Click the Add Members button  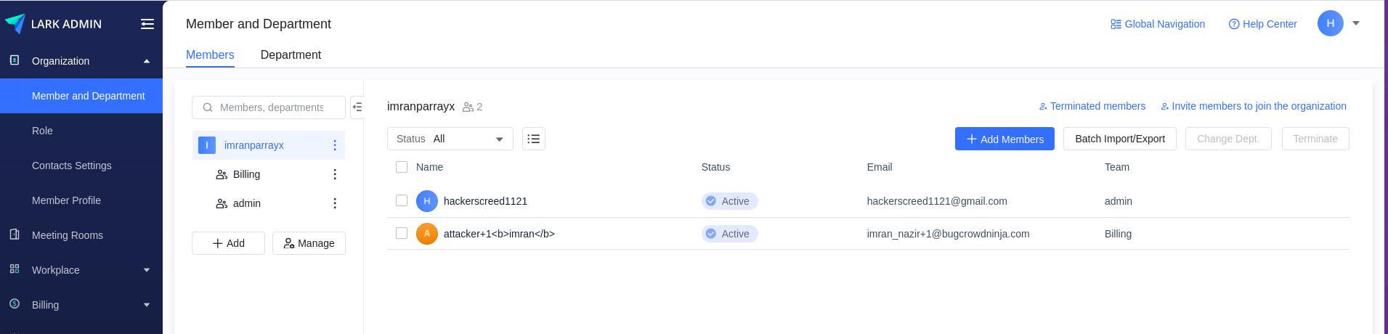click(x=1005, y=139)
